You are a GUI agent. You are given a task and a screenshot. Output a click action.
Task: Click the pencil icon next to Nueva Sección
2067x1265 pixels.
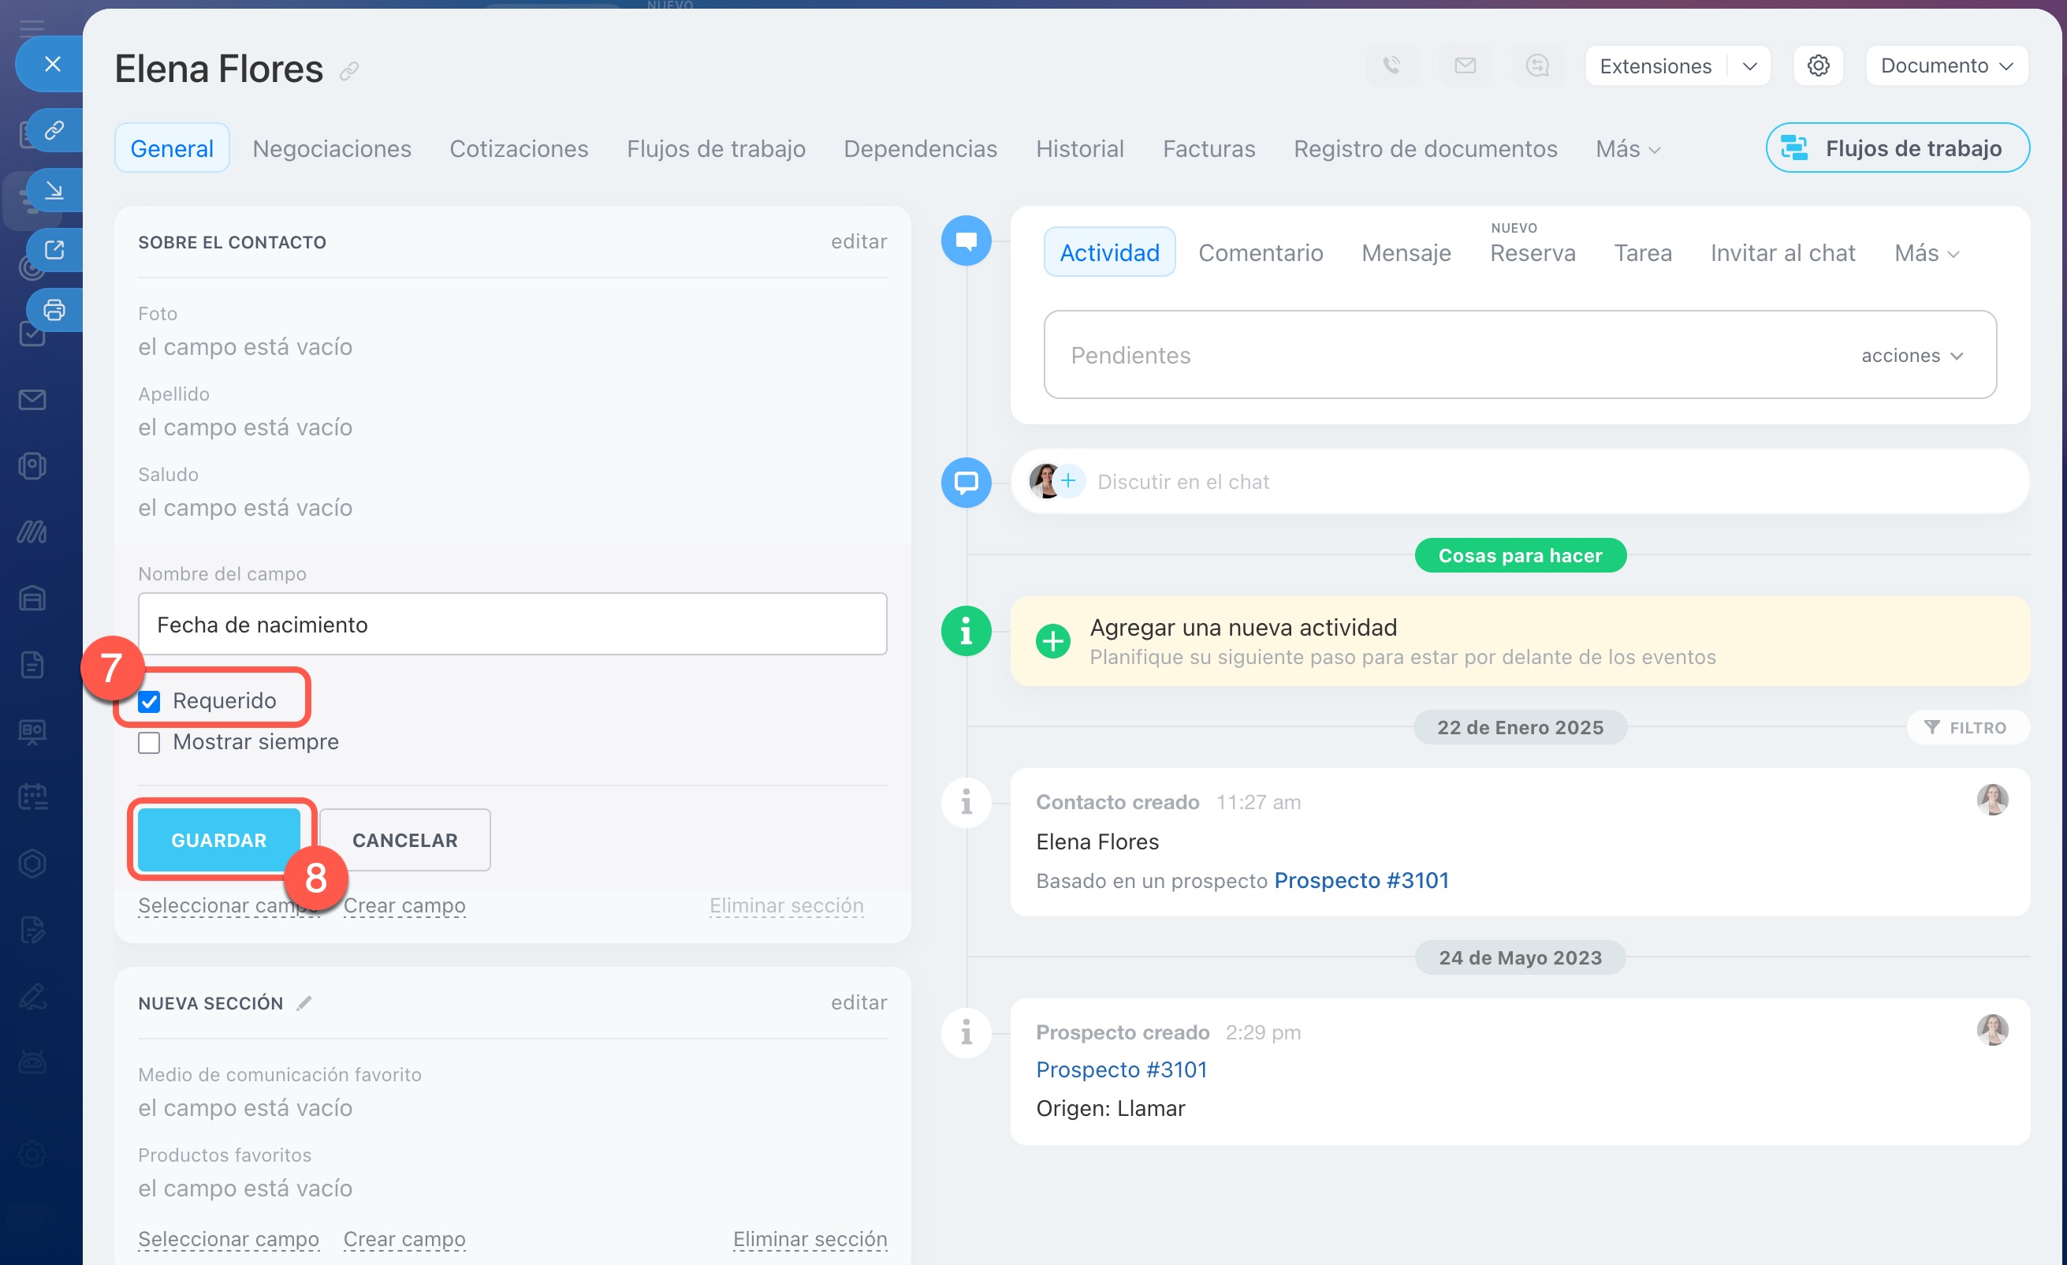304,1002
